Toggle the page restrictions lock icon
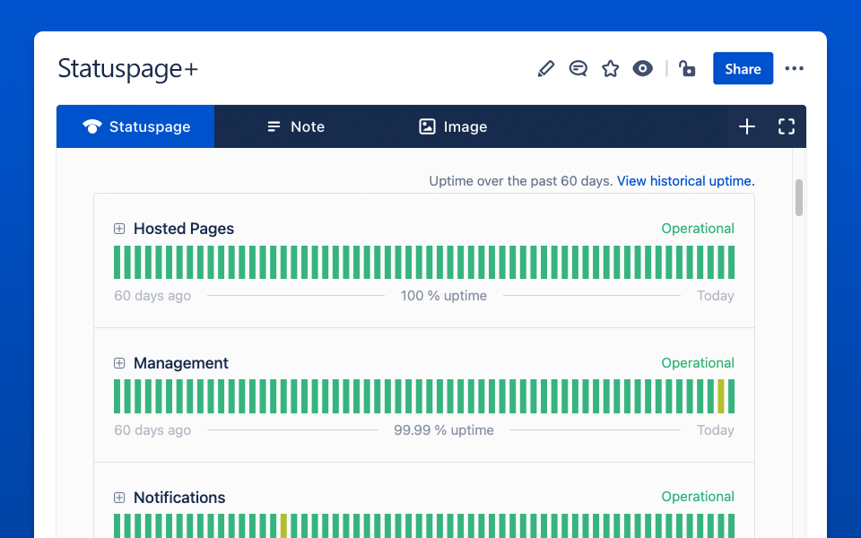 click(x=687, y=69)
